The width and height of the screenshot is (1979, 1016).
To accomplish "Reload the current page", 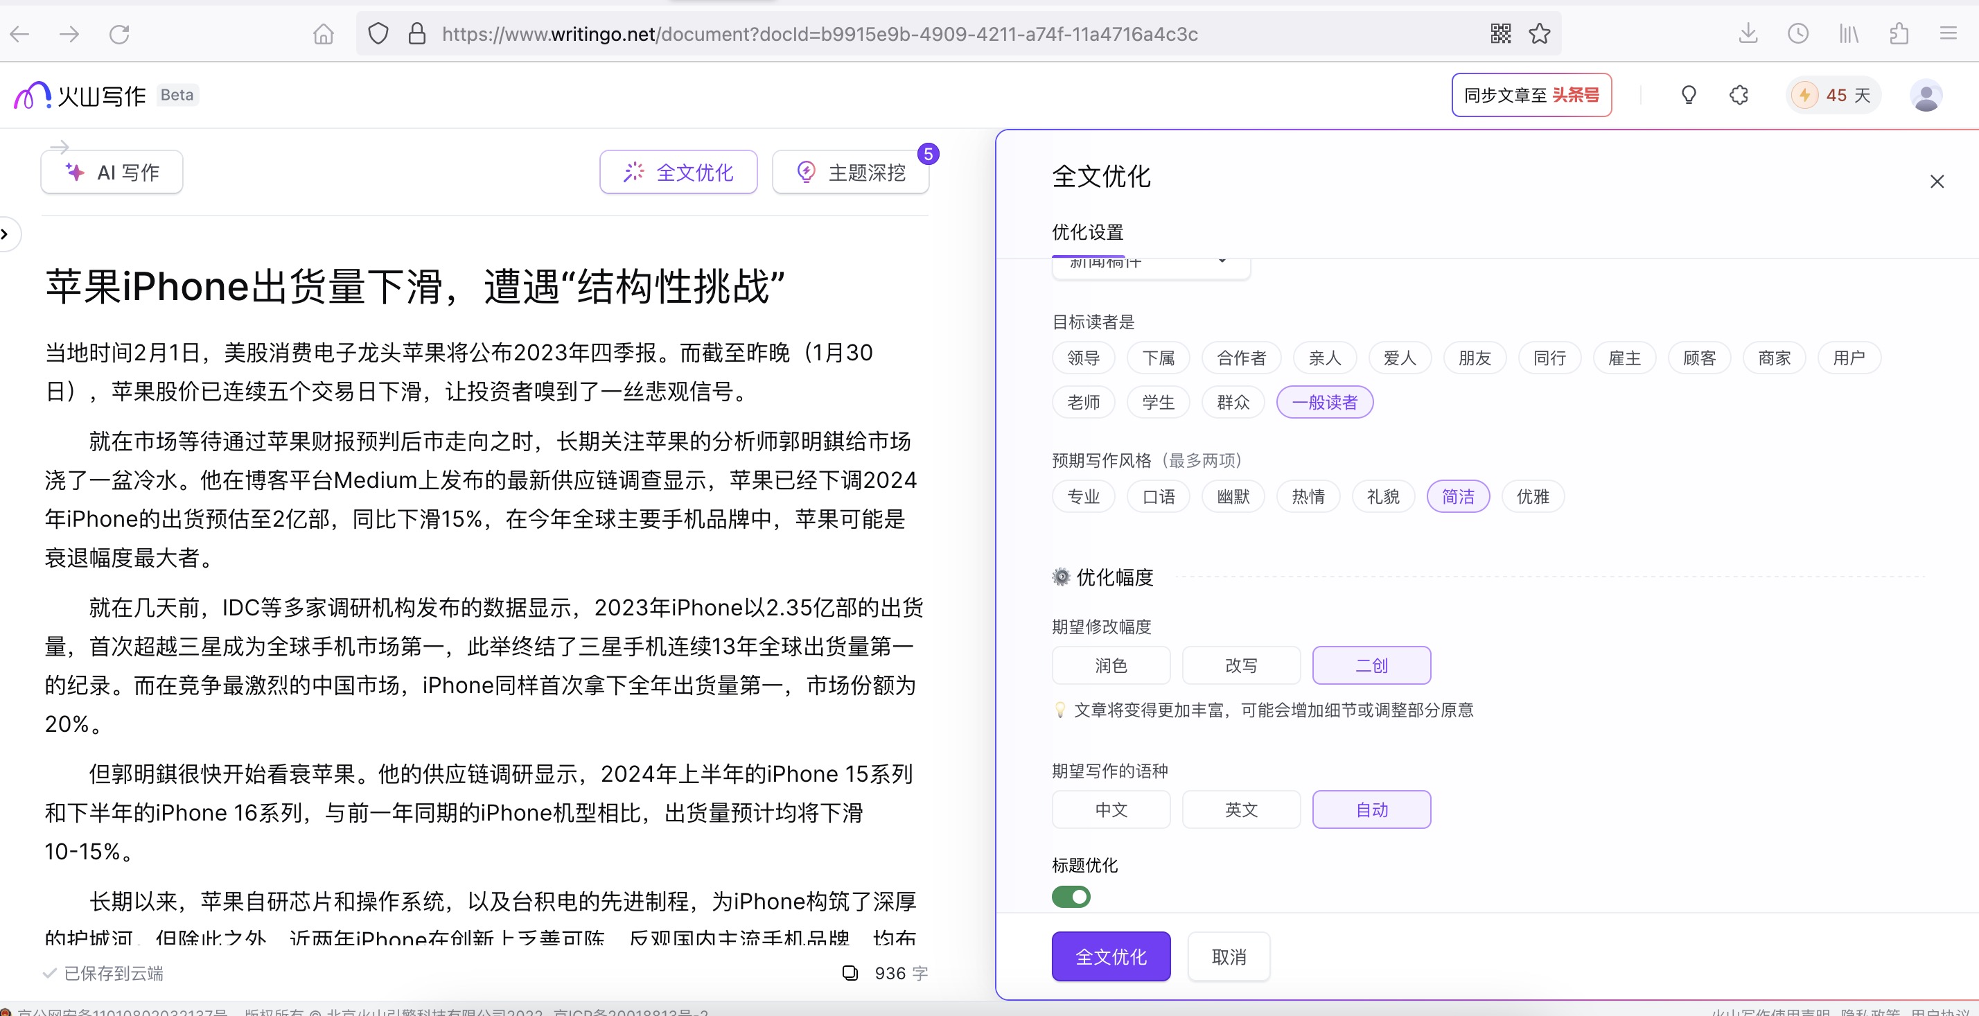I will (119, 34).
